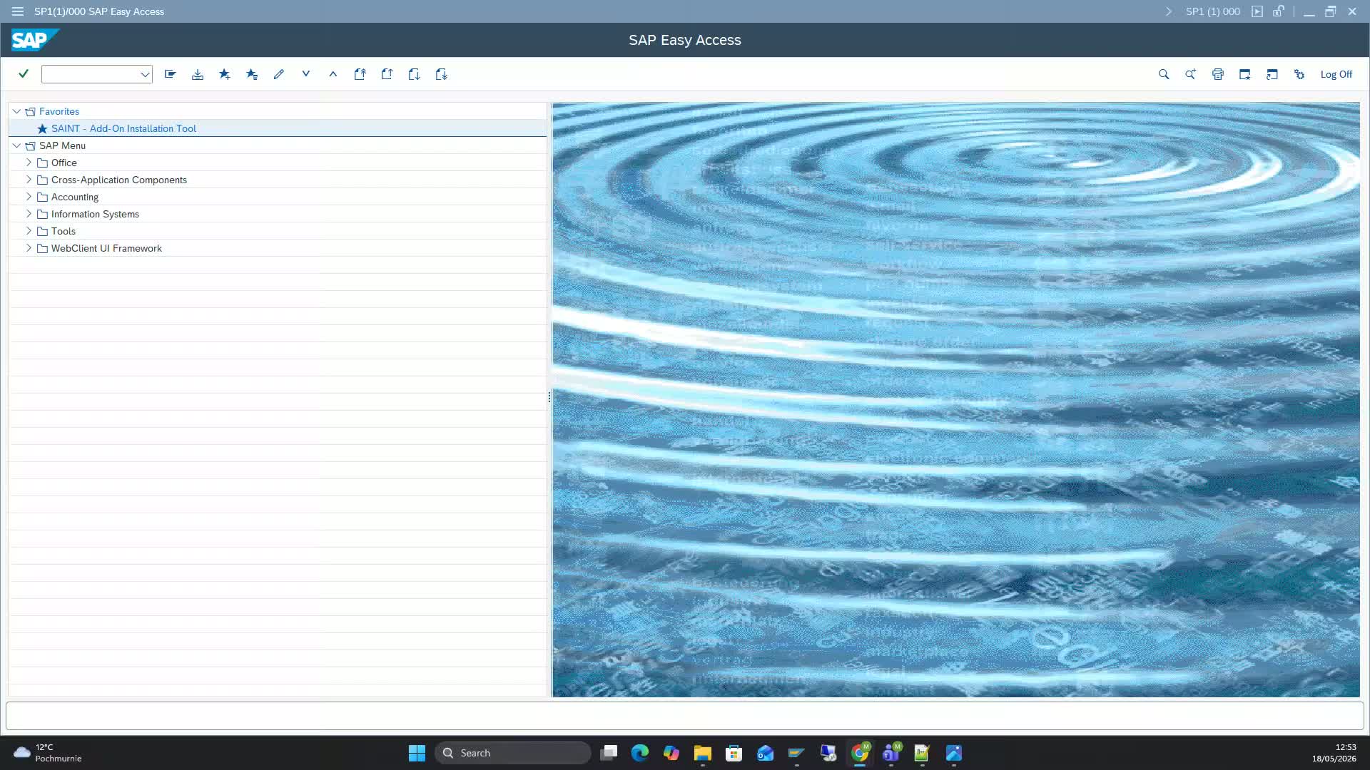
Task: Expand the Tools folder
Action: pos(29,231)
